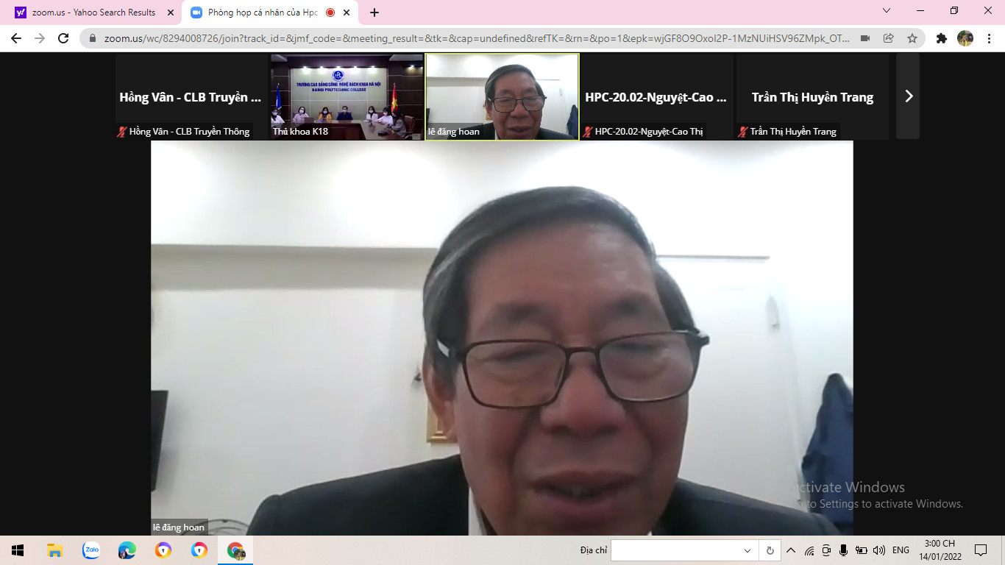Show hidden system tray icons
This screenshot has width=1005, height=565.
(791, 550)
